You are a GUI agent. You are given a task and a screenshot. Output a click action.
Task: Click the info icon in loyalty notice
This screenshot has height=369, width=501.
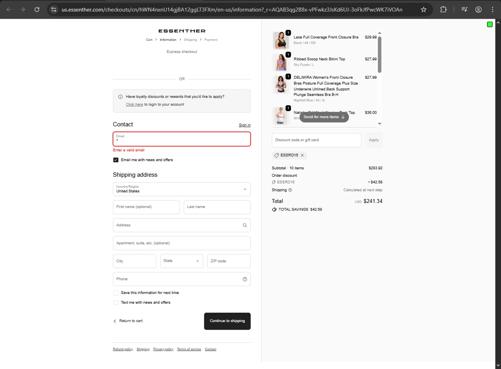pyautogui.click(x=120, y=97)
